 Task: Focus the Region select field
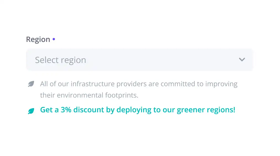click(139, 60)
